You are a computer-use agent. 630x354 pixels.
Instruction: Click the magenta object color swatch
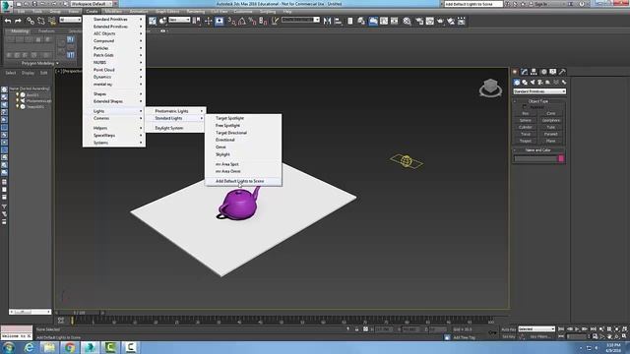click(x=561, y=159)
